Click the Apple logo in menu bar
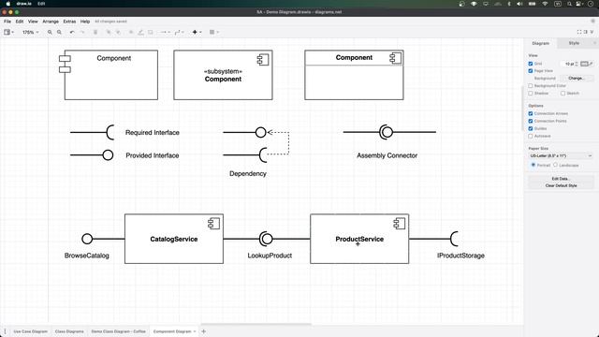Viewport: 599px width, 337px height. 8,4
